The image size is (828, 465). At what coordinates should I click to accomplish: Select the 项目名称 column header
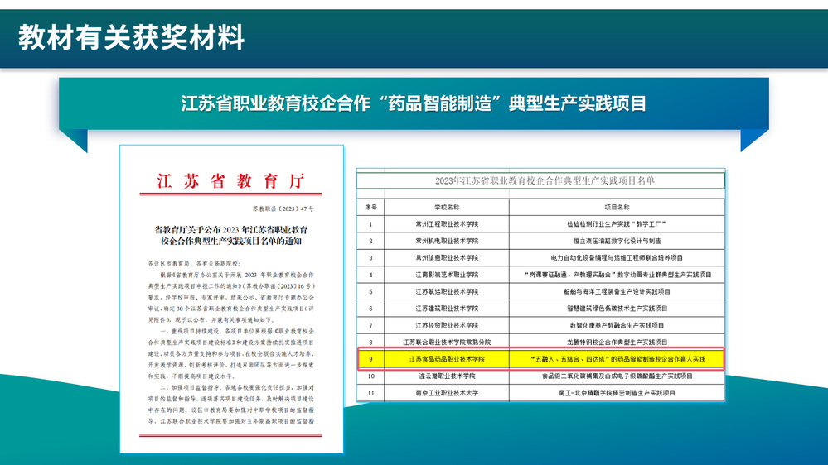pyautogui.click(x=612, y=207)
